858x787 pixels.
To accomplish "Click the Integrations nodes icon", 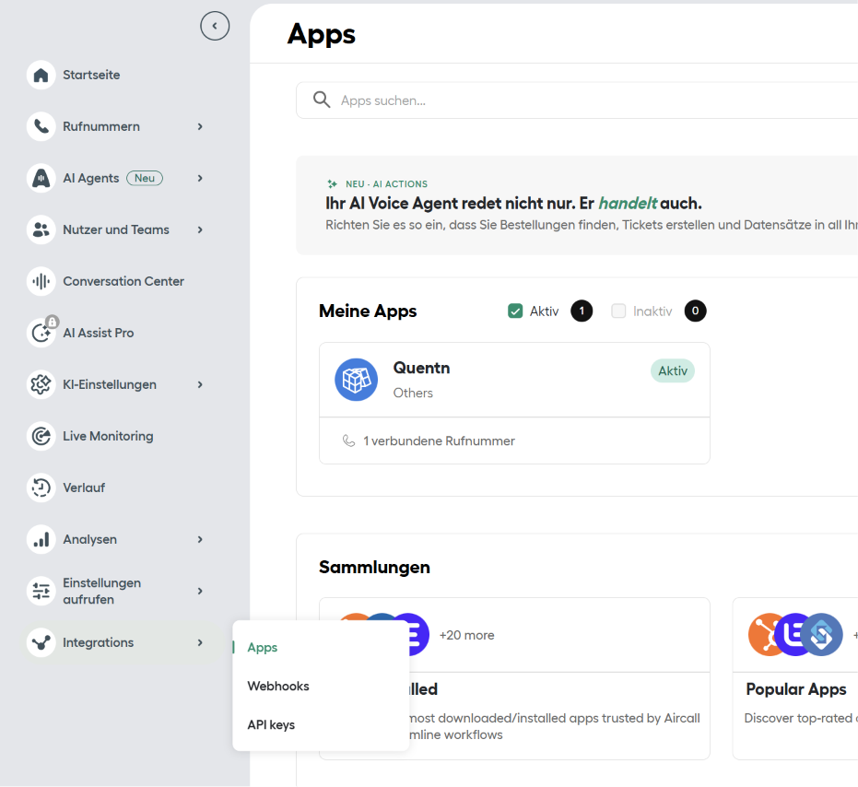I will (41, 642).
